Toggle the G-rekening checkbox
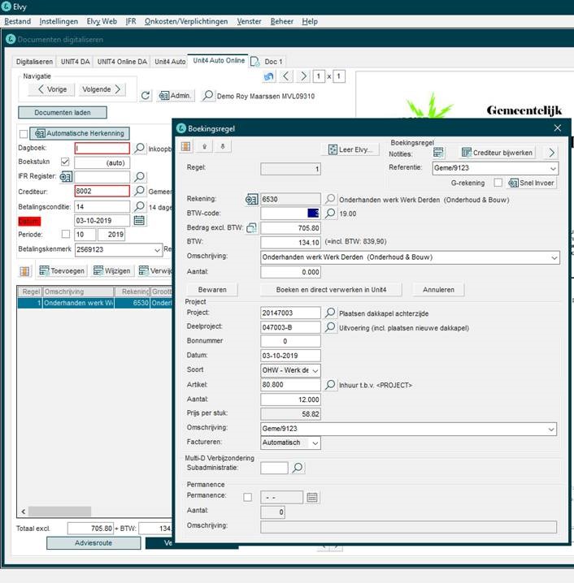 tap(498, 183)
